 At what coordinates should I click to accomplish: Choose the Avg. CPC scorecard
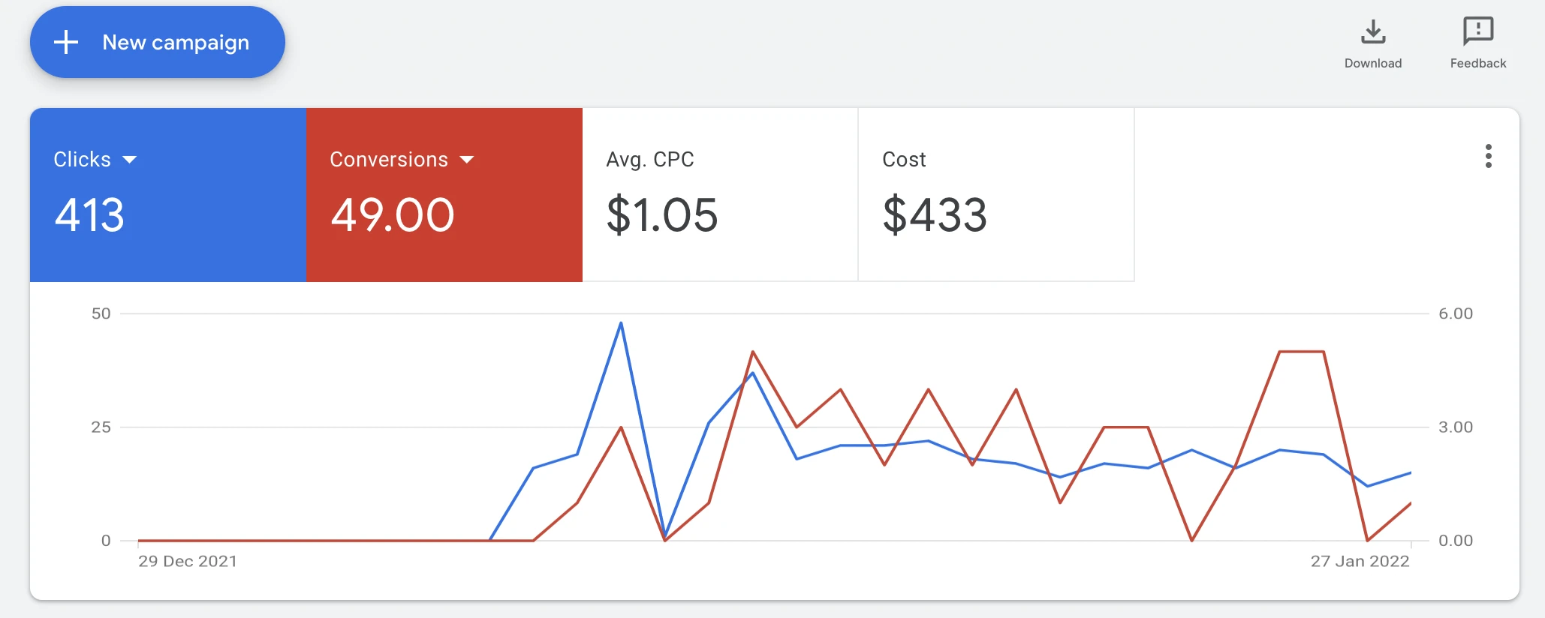[x=720, y=195]
